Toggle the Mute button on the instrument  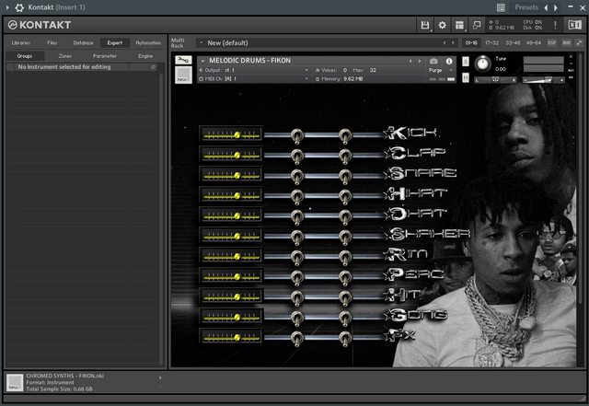pos(465,79)
